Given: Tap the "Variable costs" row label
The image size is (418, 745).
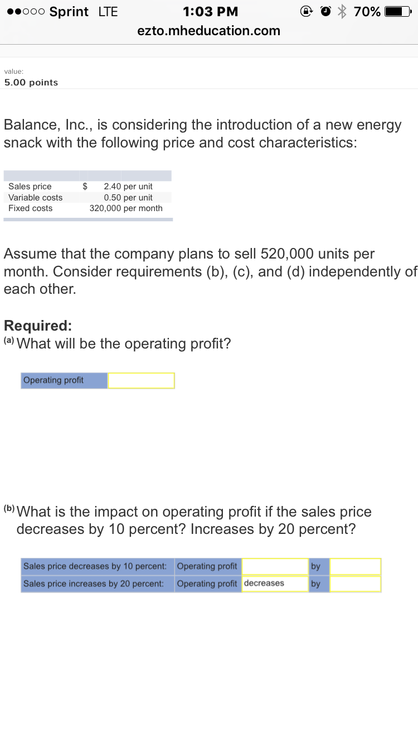Looking at the screenshot, I should pyautogui.click(x=36, y=197).
